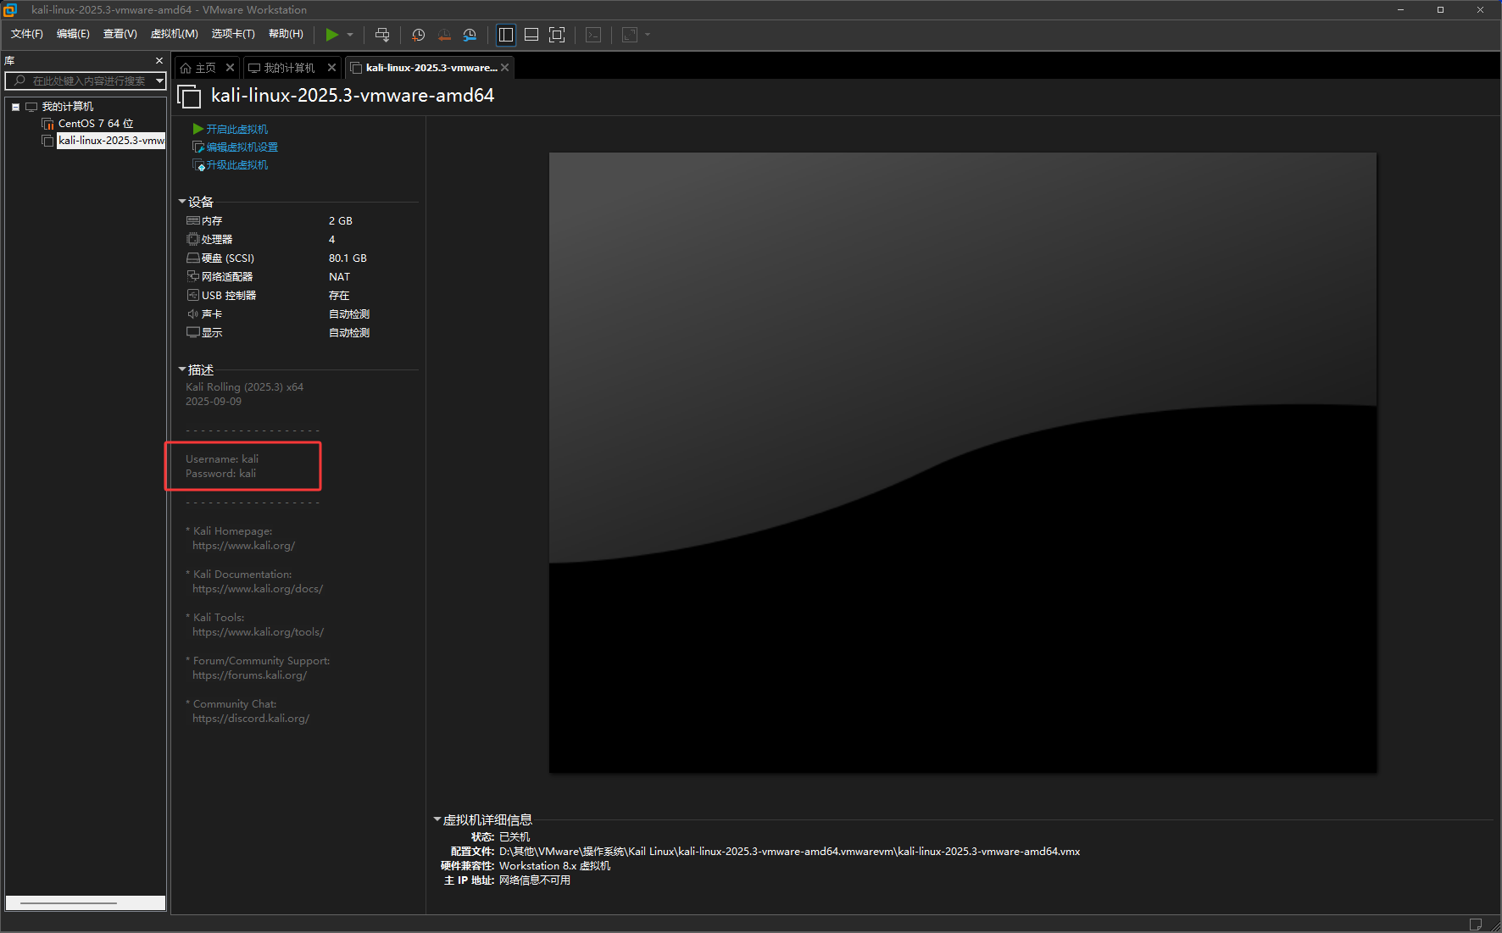Toggle the library sidebar view icon
Viewport: 1502px width, 933px height.
click(x=506, y=35)
